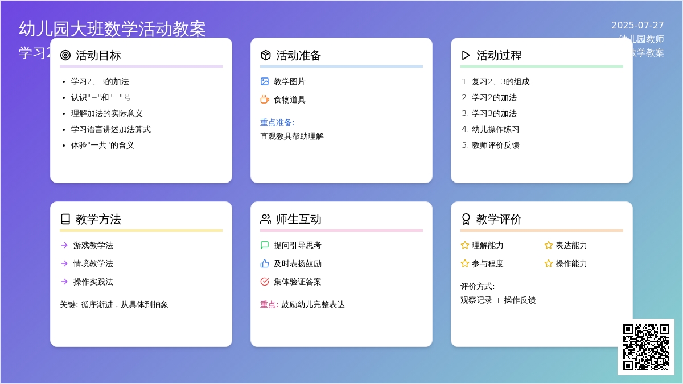683x384 pixels.
Task: Click the 教学评价 card heading
Action: click(499, 219)
